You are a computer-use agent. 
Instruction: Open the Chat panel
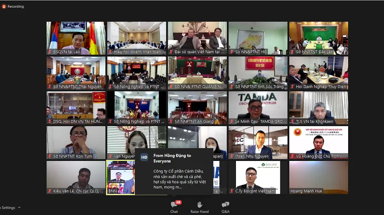[x=174, y=206]
